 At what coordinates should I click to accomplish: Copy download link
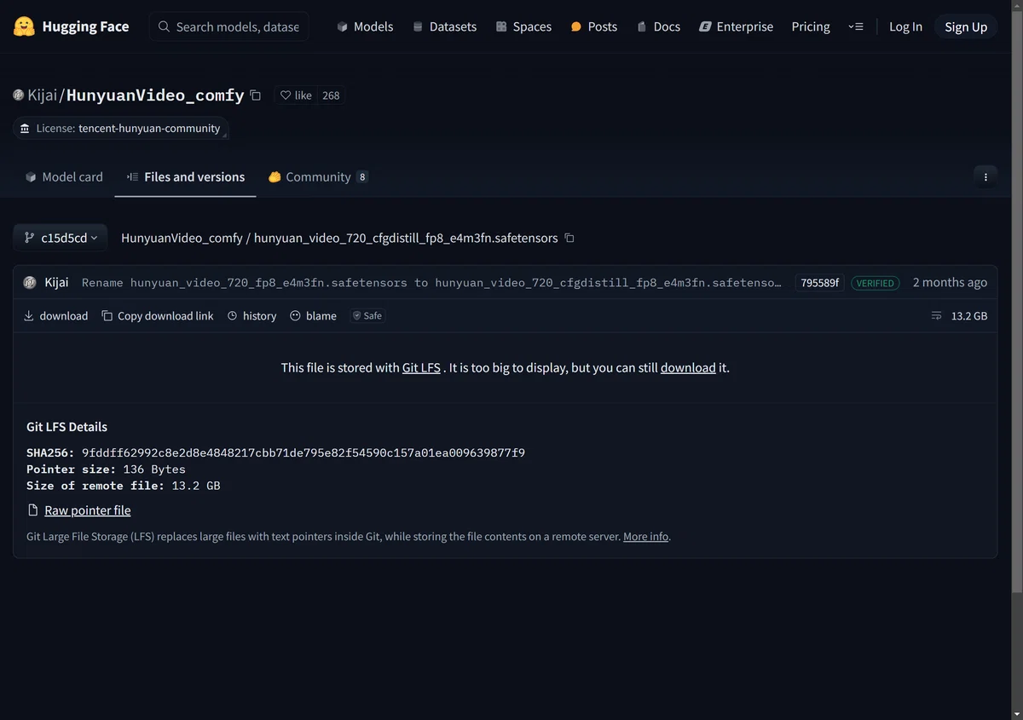pyautogui.click(x=158, y=316)
